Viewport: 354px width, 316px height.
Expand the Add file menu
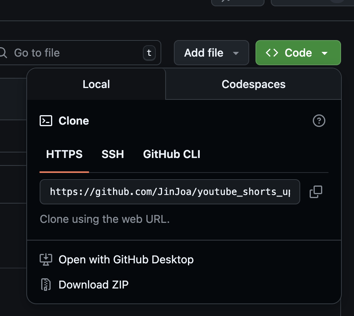(211, 53)
